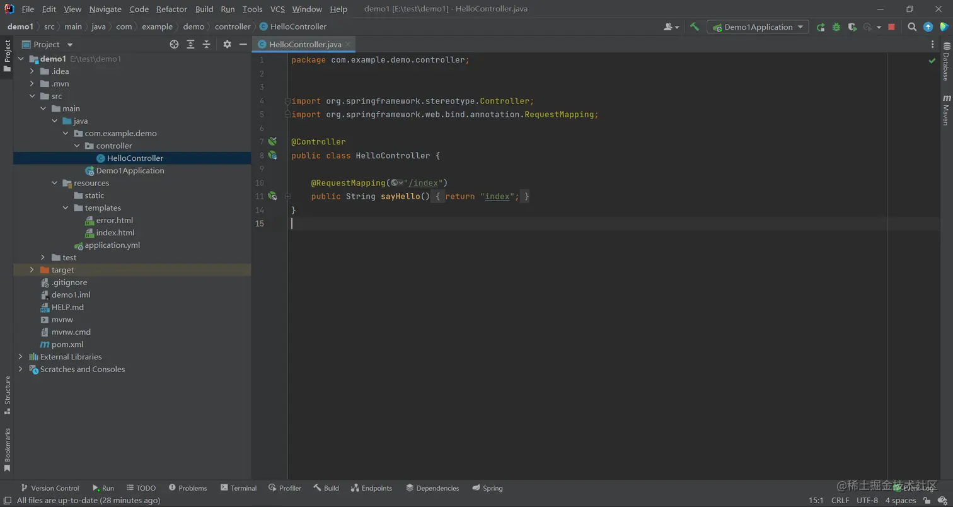Open the Terminal tool window button

point(238,488)
